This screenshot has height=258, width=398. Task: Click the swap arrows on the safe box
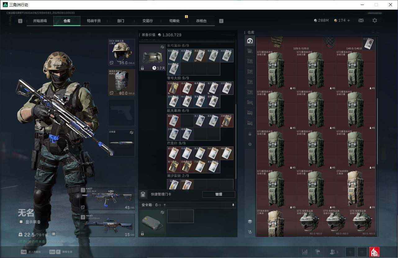click(x=162, y=212)
